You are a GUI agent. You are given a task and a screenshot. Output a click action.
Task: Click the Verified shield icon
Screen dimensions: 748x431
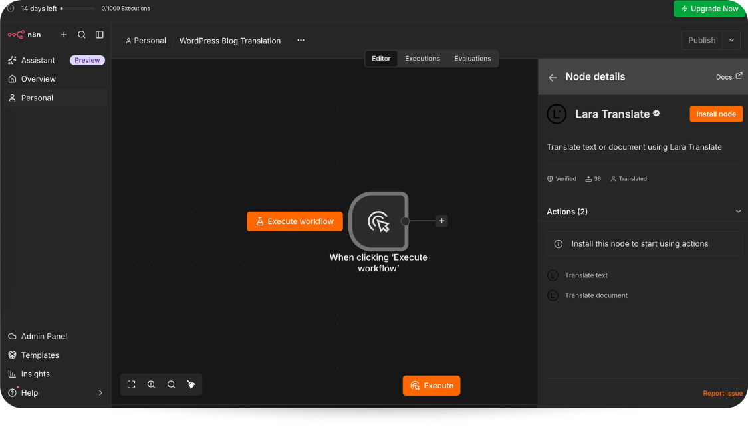(x=550, y=178)
